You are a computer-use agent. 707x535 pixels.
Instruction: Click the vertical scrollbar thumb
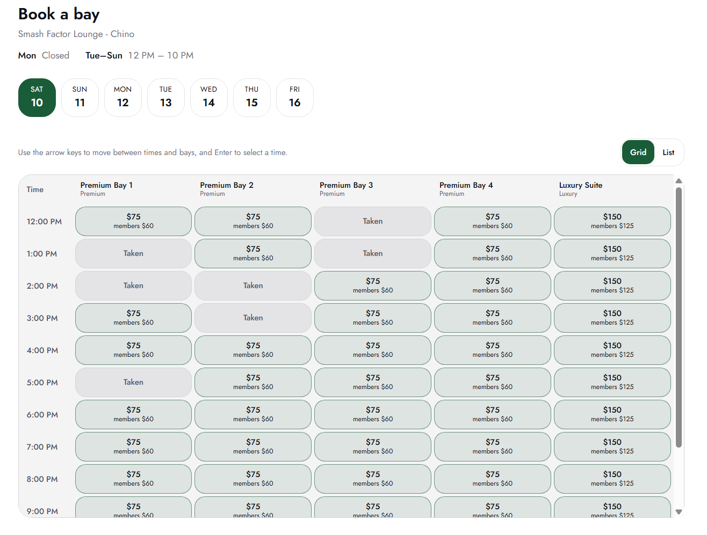pos(679,317)
